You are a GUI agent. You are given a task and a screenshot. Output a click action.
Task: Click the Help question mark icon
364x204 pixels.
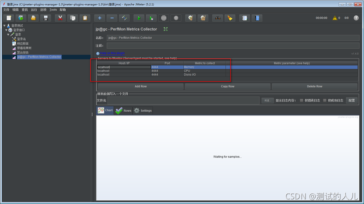(257, 18)
